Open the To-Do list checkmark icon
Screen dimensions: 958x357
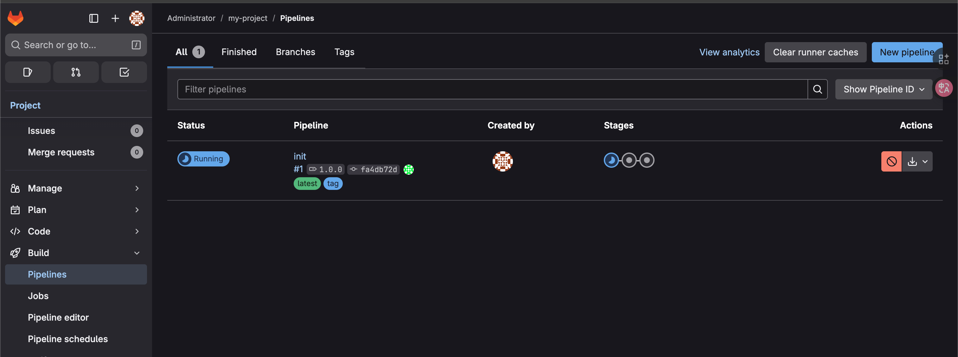(x=124, y=72)
